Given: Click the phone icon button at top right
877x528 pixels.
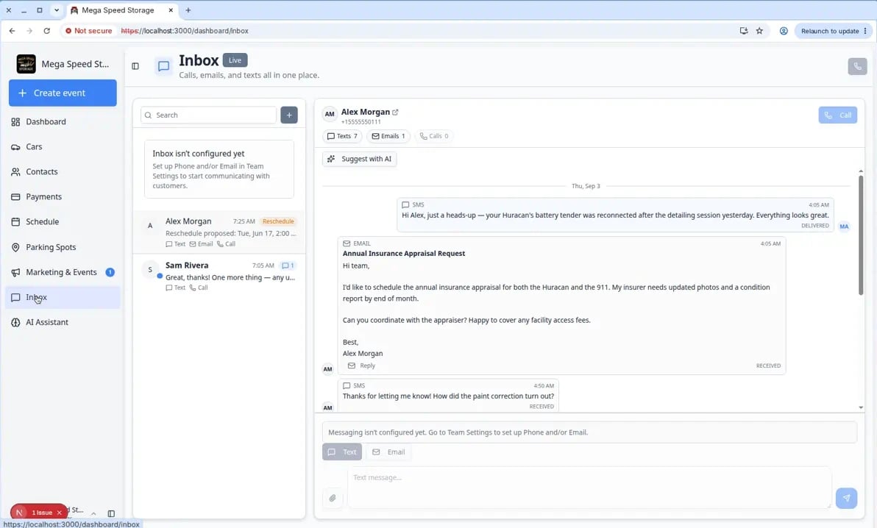Looking at the screenshot, I should point(857,66).
